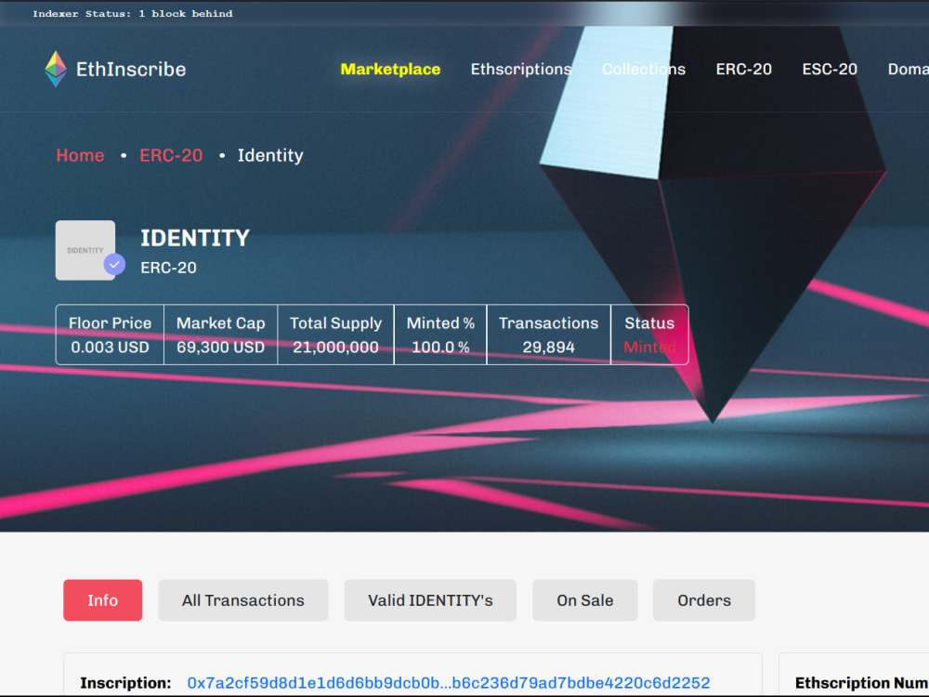
Task: Click the Inscription: label
Action: tap(125, 683)
